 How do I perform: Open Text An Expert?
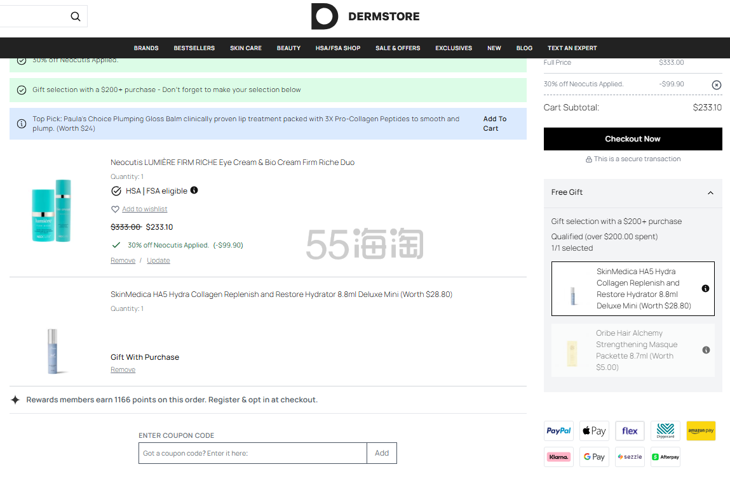(572, 48)
